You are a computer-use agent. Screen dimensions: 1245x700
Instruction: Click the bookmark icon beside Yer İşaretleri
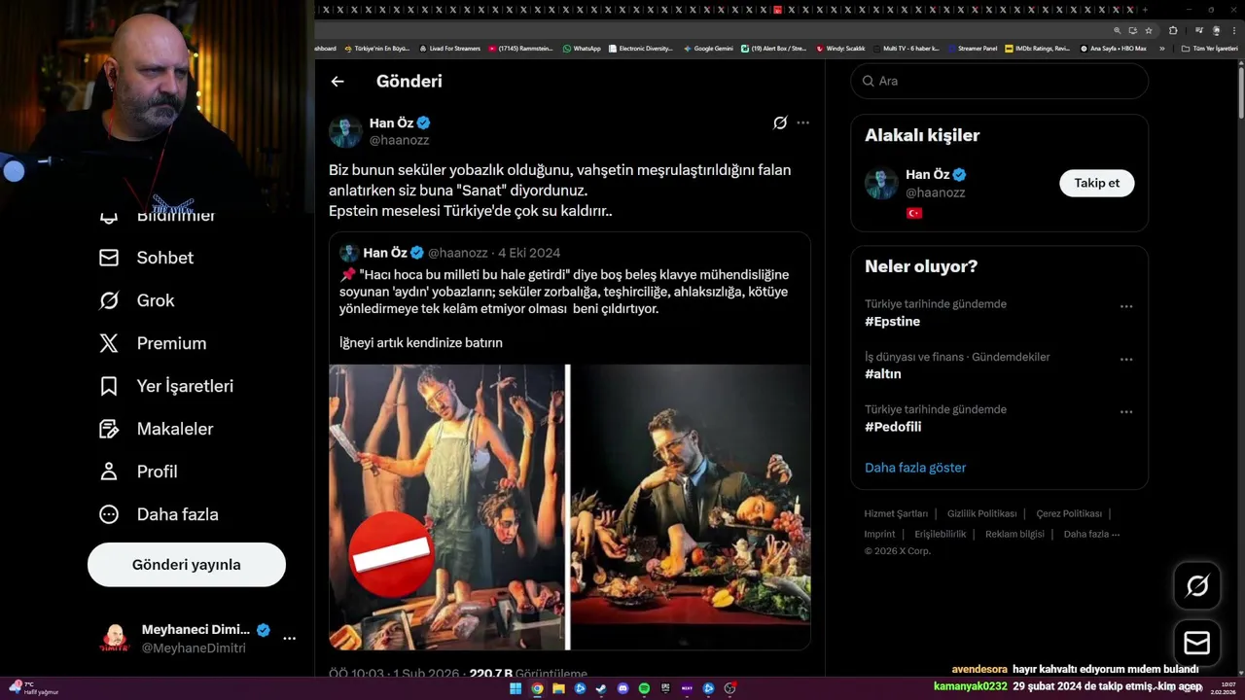109,386
